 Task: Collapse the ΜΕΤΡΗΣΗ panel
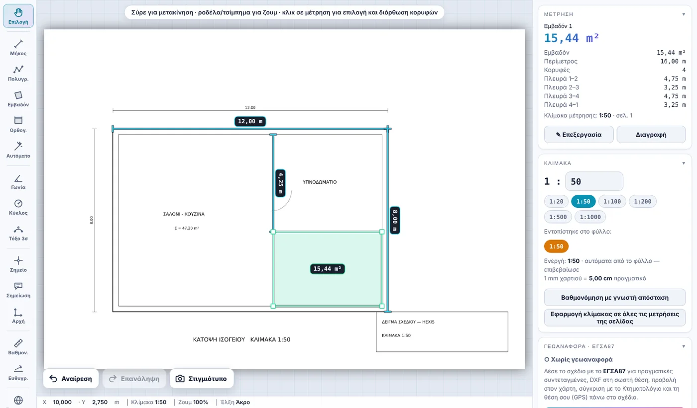684,14
